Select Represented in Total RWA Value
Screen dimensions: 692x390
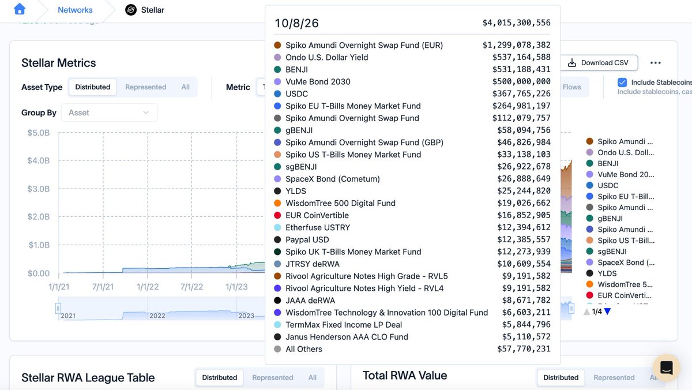(x=614, y=378)
